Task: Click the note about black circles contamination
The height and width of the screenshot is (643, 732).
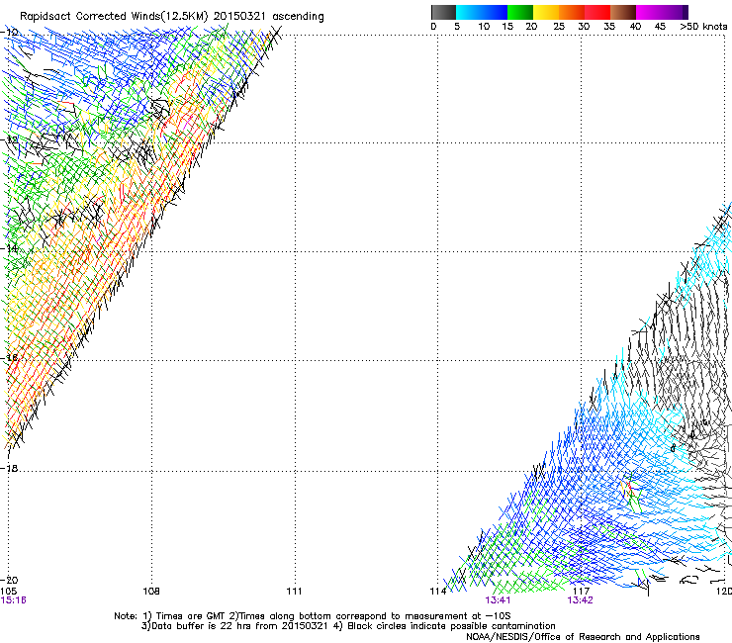Action: 444,626
